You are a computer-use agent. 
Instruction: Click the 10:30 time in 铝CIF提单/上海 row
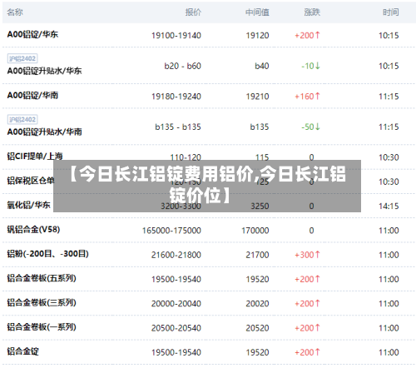point(389,157)
